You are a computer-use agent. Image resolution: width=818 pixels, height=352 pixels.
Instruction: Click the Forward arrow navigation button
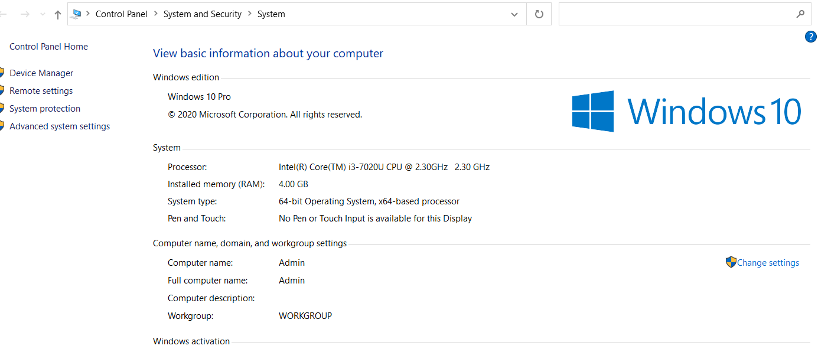pos(25,14)
